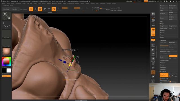This screenshot has height=101, width=180.
Task: Click the Line Fill PolyFrame icon
Action: 153,63
